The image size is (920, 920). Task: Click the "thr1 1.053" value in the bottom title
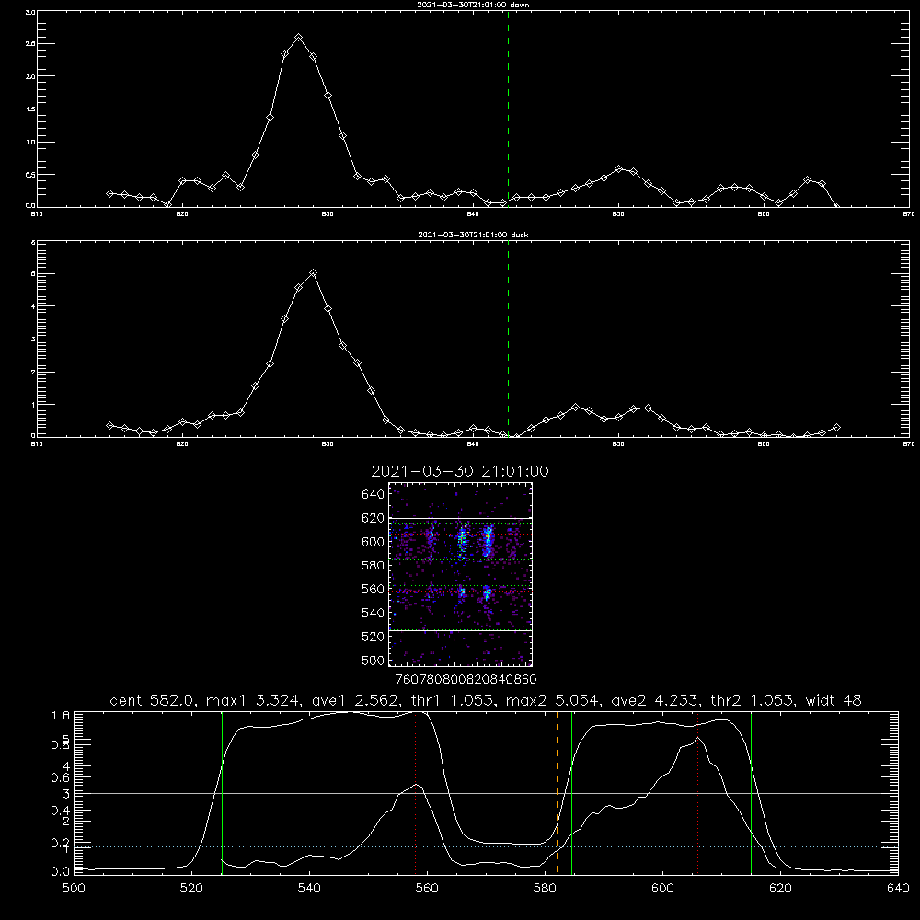pyautogui.click(x=451, y=700)
